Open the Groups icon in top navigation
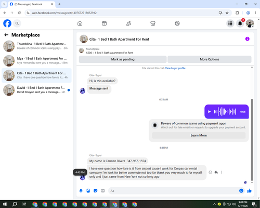The height and width of the screenshot is (208, 260). [x=177, y=23]
